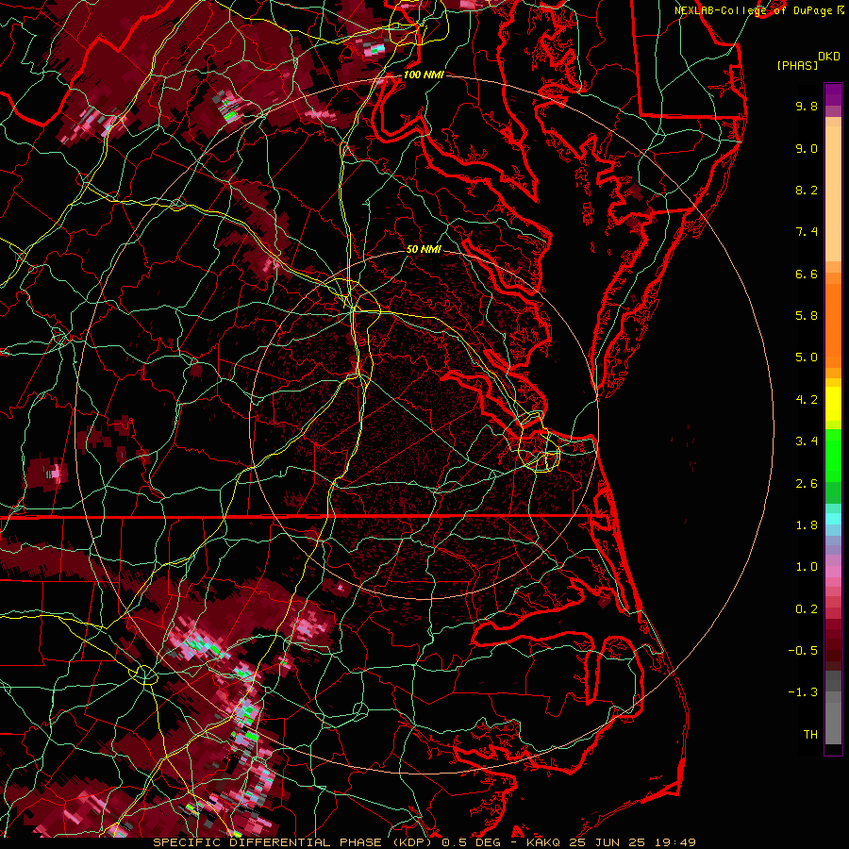This screenshot has width=849, height=849.
Task: Click the DKD label above the color scale
Action: tap(829, 56)
